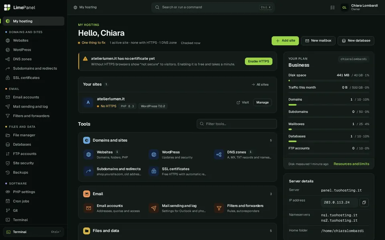Open WordPress tool icon in Tools section
The width and height of the screenshot is (385, 240).
pos(154,154)
